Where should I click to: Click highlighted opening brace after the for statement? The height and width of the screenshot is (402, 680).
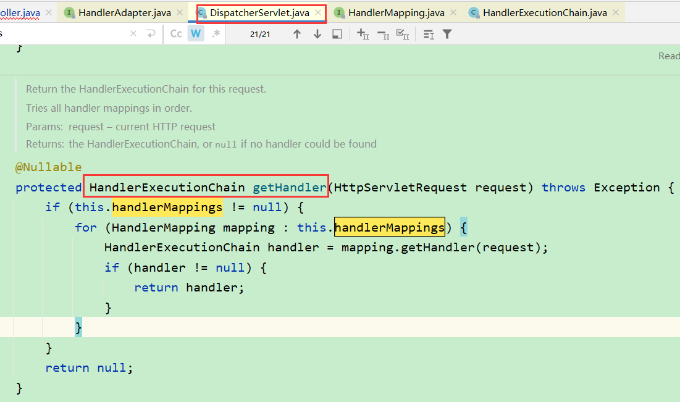[464, 227]
